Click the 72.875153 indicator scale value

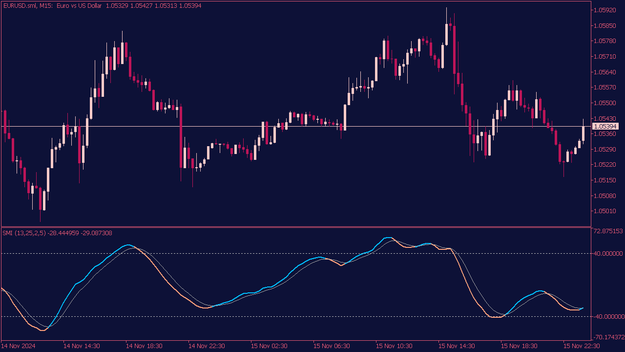(x=608, y=231)
